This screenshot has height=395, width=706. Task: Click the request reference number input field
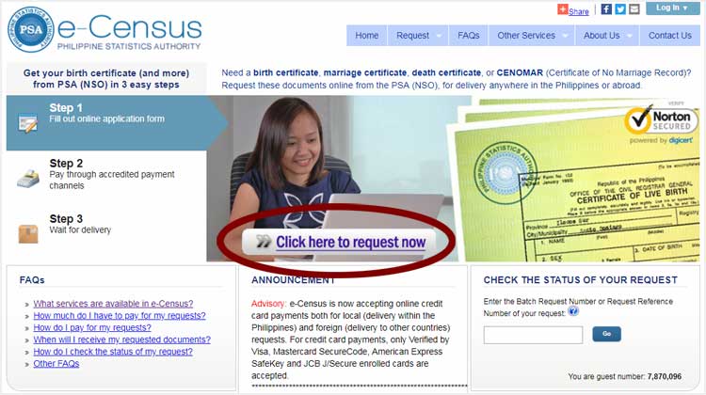533,335
